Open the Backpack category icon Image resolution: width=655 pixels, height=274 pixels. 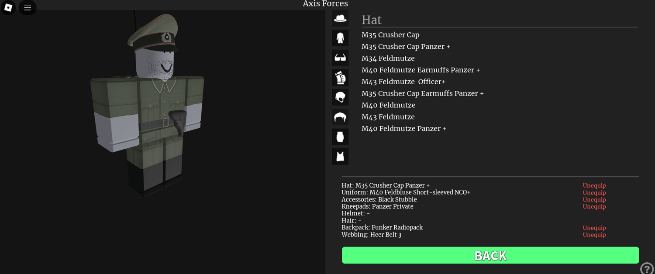tap(340, 137)
